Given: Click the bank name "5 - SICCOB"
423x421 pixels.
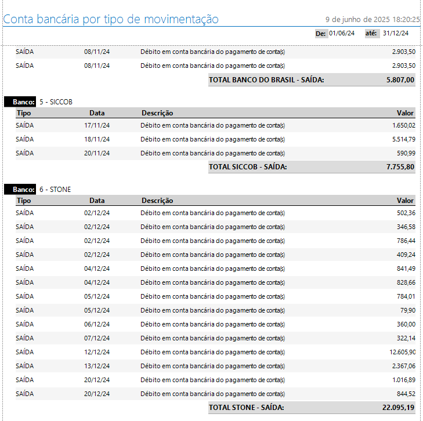Looking at the screenshot, I should point(56,102).
